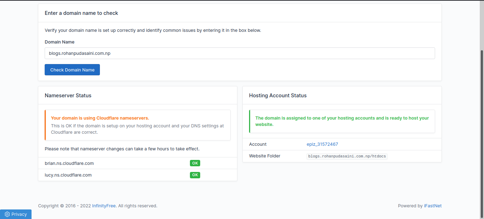Focus the Domain Name input field
The image size is (484, 219).
click(240, 53)
